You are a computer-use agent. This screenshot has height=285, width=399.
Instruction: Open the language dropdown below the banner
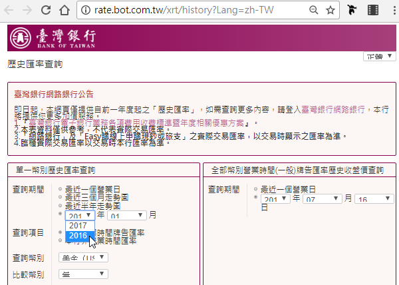pyautogui.click(x=380, y=57)
